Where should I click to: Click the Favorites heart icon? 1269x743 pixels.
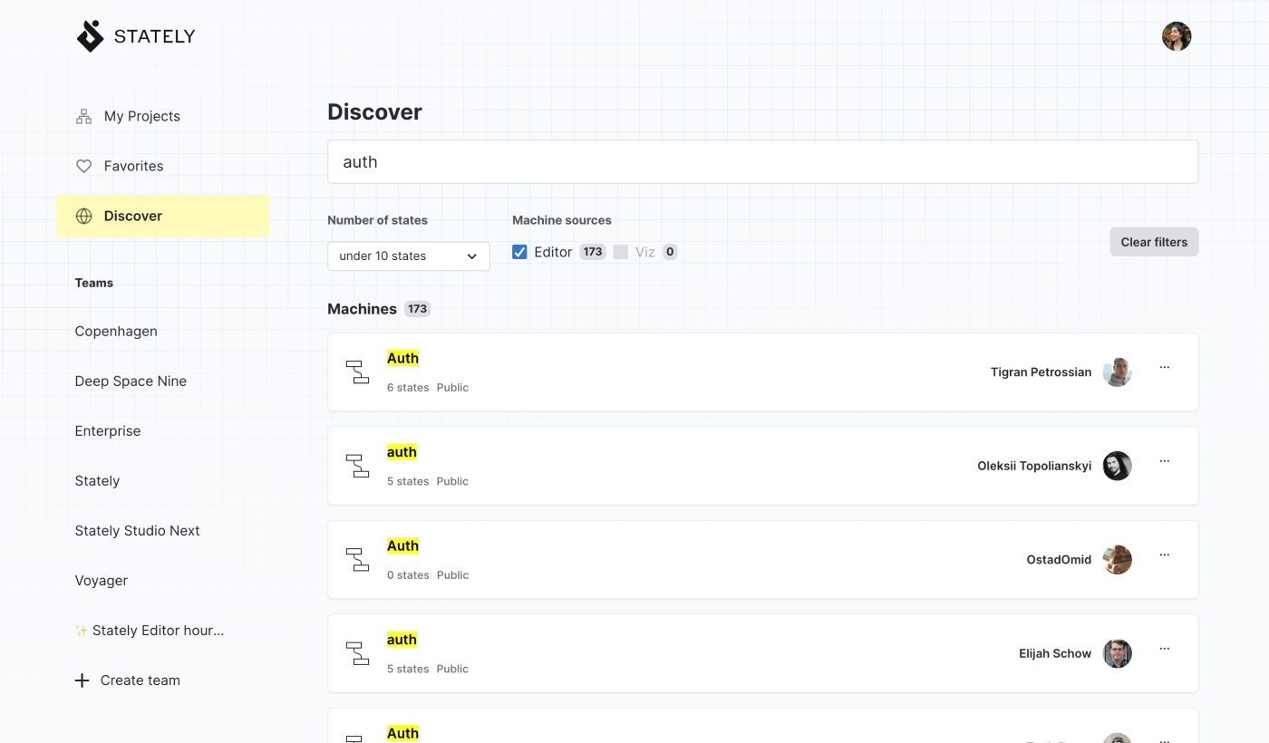point(83,166)
